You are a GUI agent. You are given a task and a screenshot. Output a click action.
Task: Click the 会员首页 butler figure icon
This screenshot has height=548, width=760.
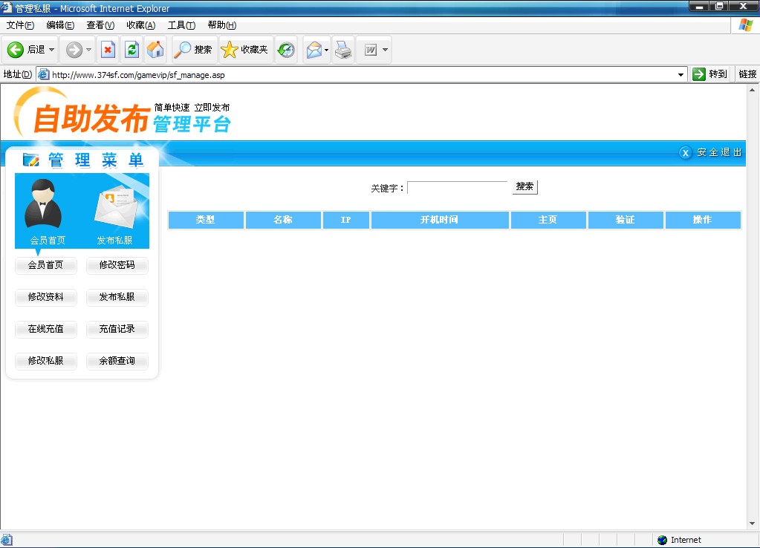coord(43,203)
